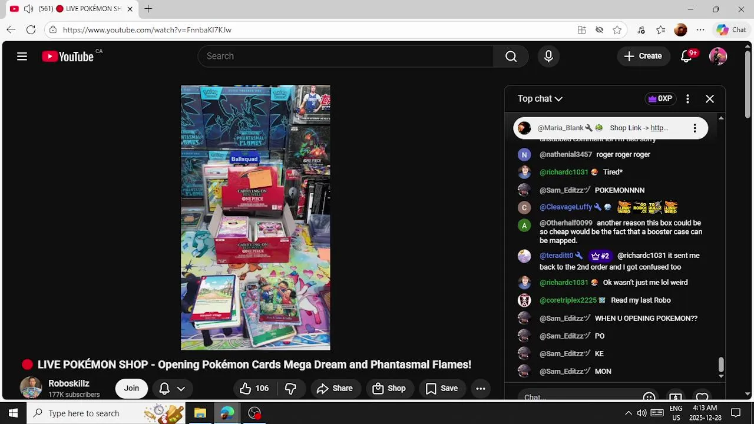The image size is (754, 424).
Task: Open more actions ellipsis under video
Action: click(x=481, y=388)
